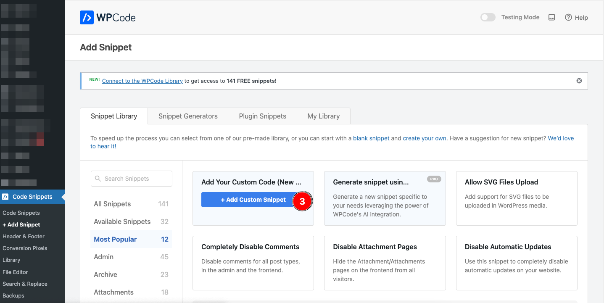The image size is (604, 303).
Task: Open the Code Snippets submenu item
Action: 21,213
